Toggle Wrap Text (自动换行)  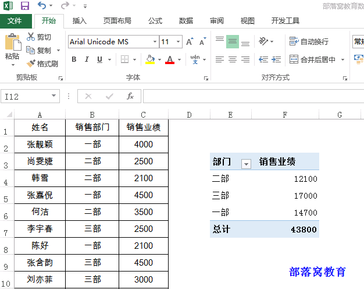tap(309, 41)
